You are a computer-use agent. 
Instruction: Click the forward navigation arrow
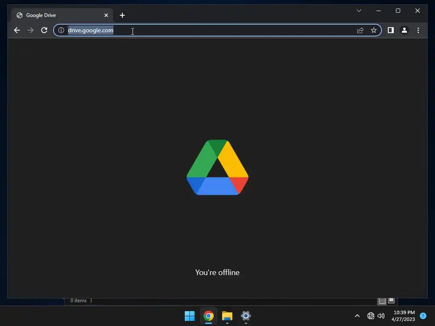click(31, 30)
